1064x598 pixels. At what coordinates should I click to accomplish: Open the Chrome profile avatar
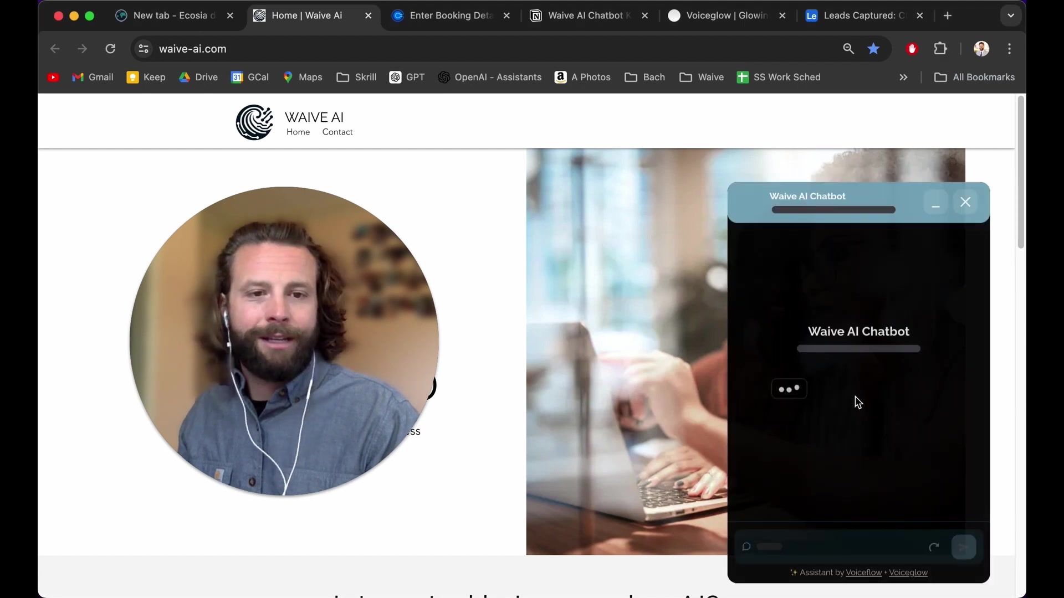[981, 49]
